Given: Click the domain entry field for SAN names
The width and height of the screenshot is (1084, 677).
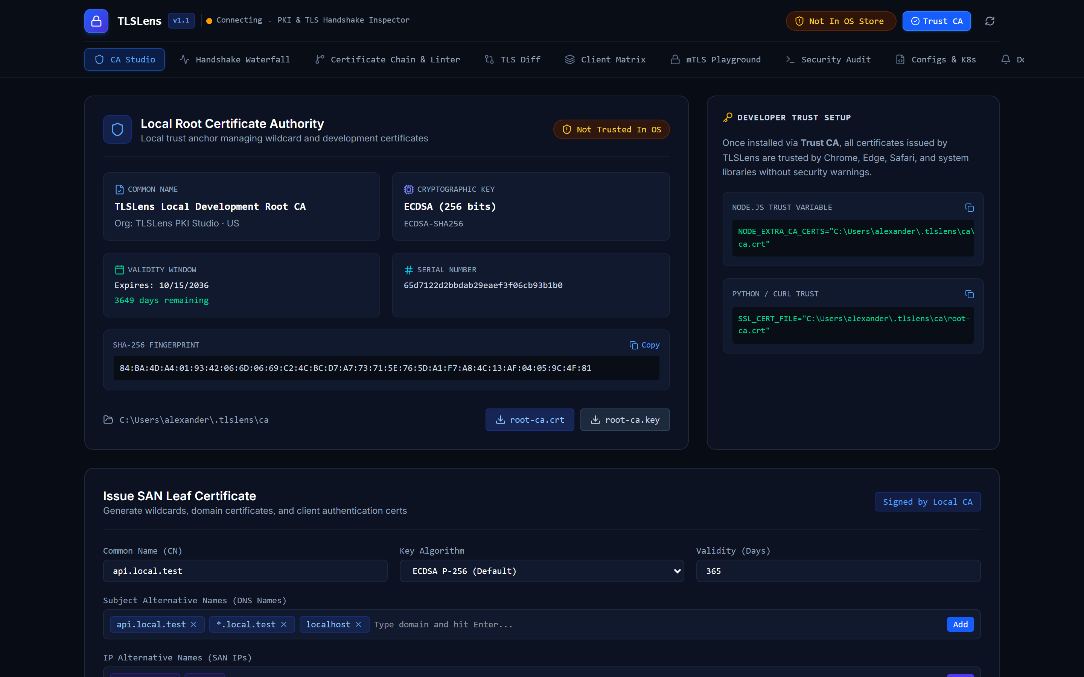Looking at the screenshot, I should point(657,624).
